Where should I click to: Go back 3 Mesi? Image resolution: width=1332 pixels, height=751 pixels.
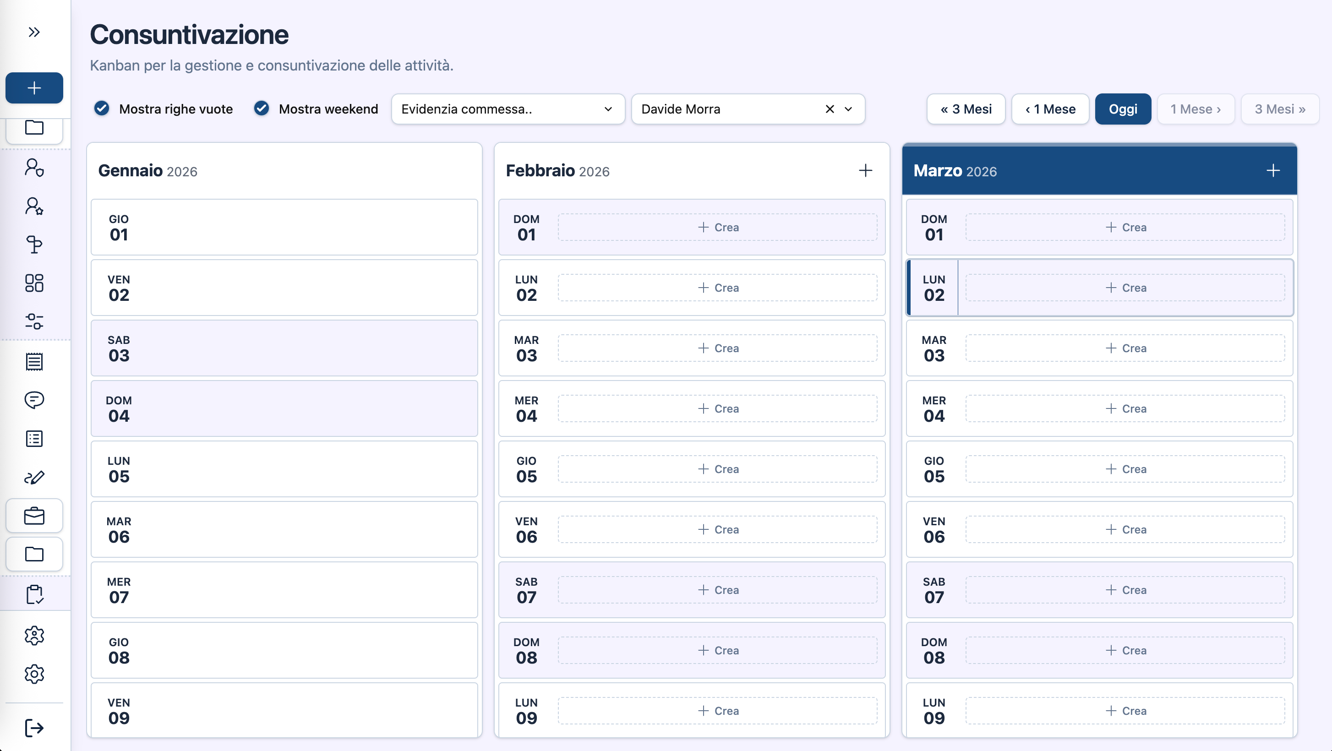966,109
